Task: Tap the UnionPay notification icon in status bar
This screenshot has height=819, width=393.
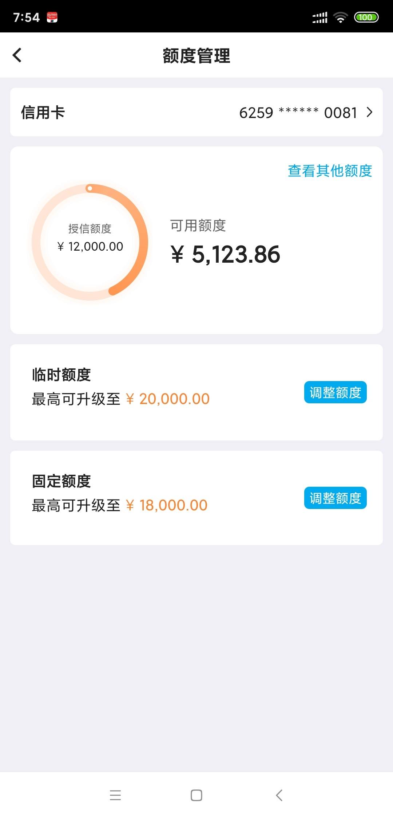Action: pos(52,17)
